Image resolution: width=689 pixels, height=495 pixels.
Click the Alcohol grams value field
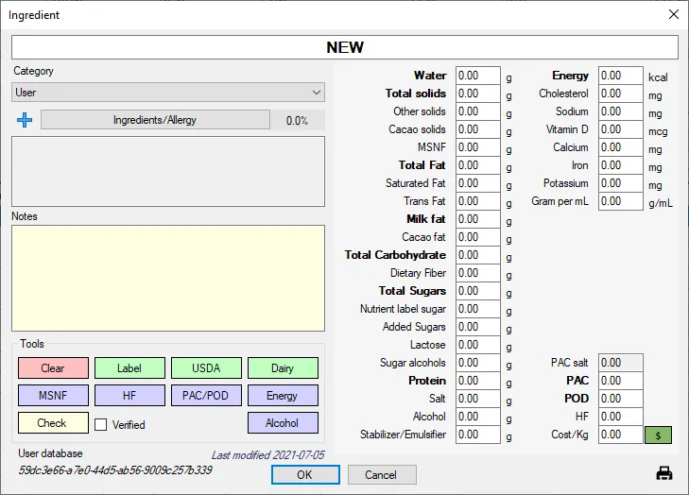tap(477, 417)
